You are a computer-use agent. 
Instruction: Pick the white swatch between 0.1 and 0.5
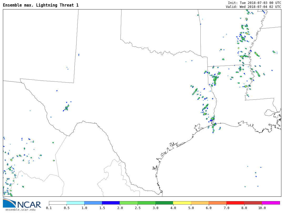point(58,203)
